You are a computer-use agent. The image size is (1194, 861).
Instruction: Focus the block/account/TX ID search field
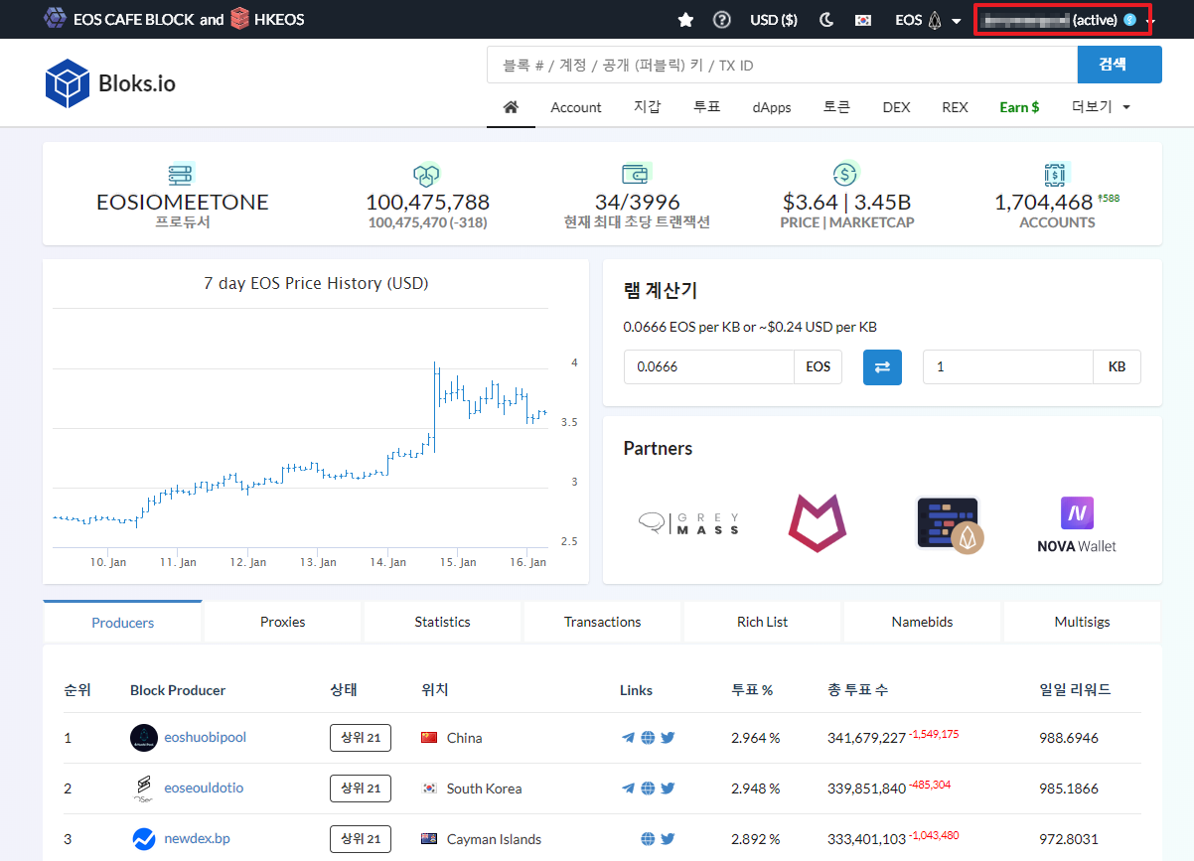pos(782,65)
